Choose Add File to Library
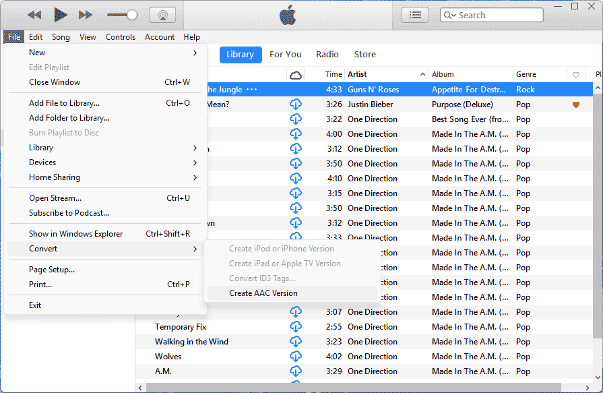 click(105, 102)
